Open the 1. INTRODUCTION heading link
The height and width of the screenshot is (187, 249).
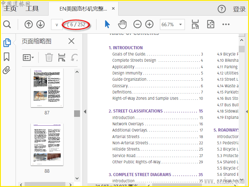pos(126,48)
